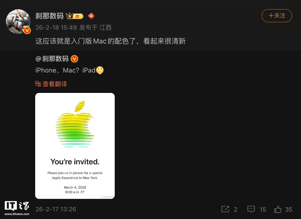Click the share/repost icon
This screenshot has width=301, height=219.
click(x=225, y=209)
